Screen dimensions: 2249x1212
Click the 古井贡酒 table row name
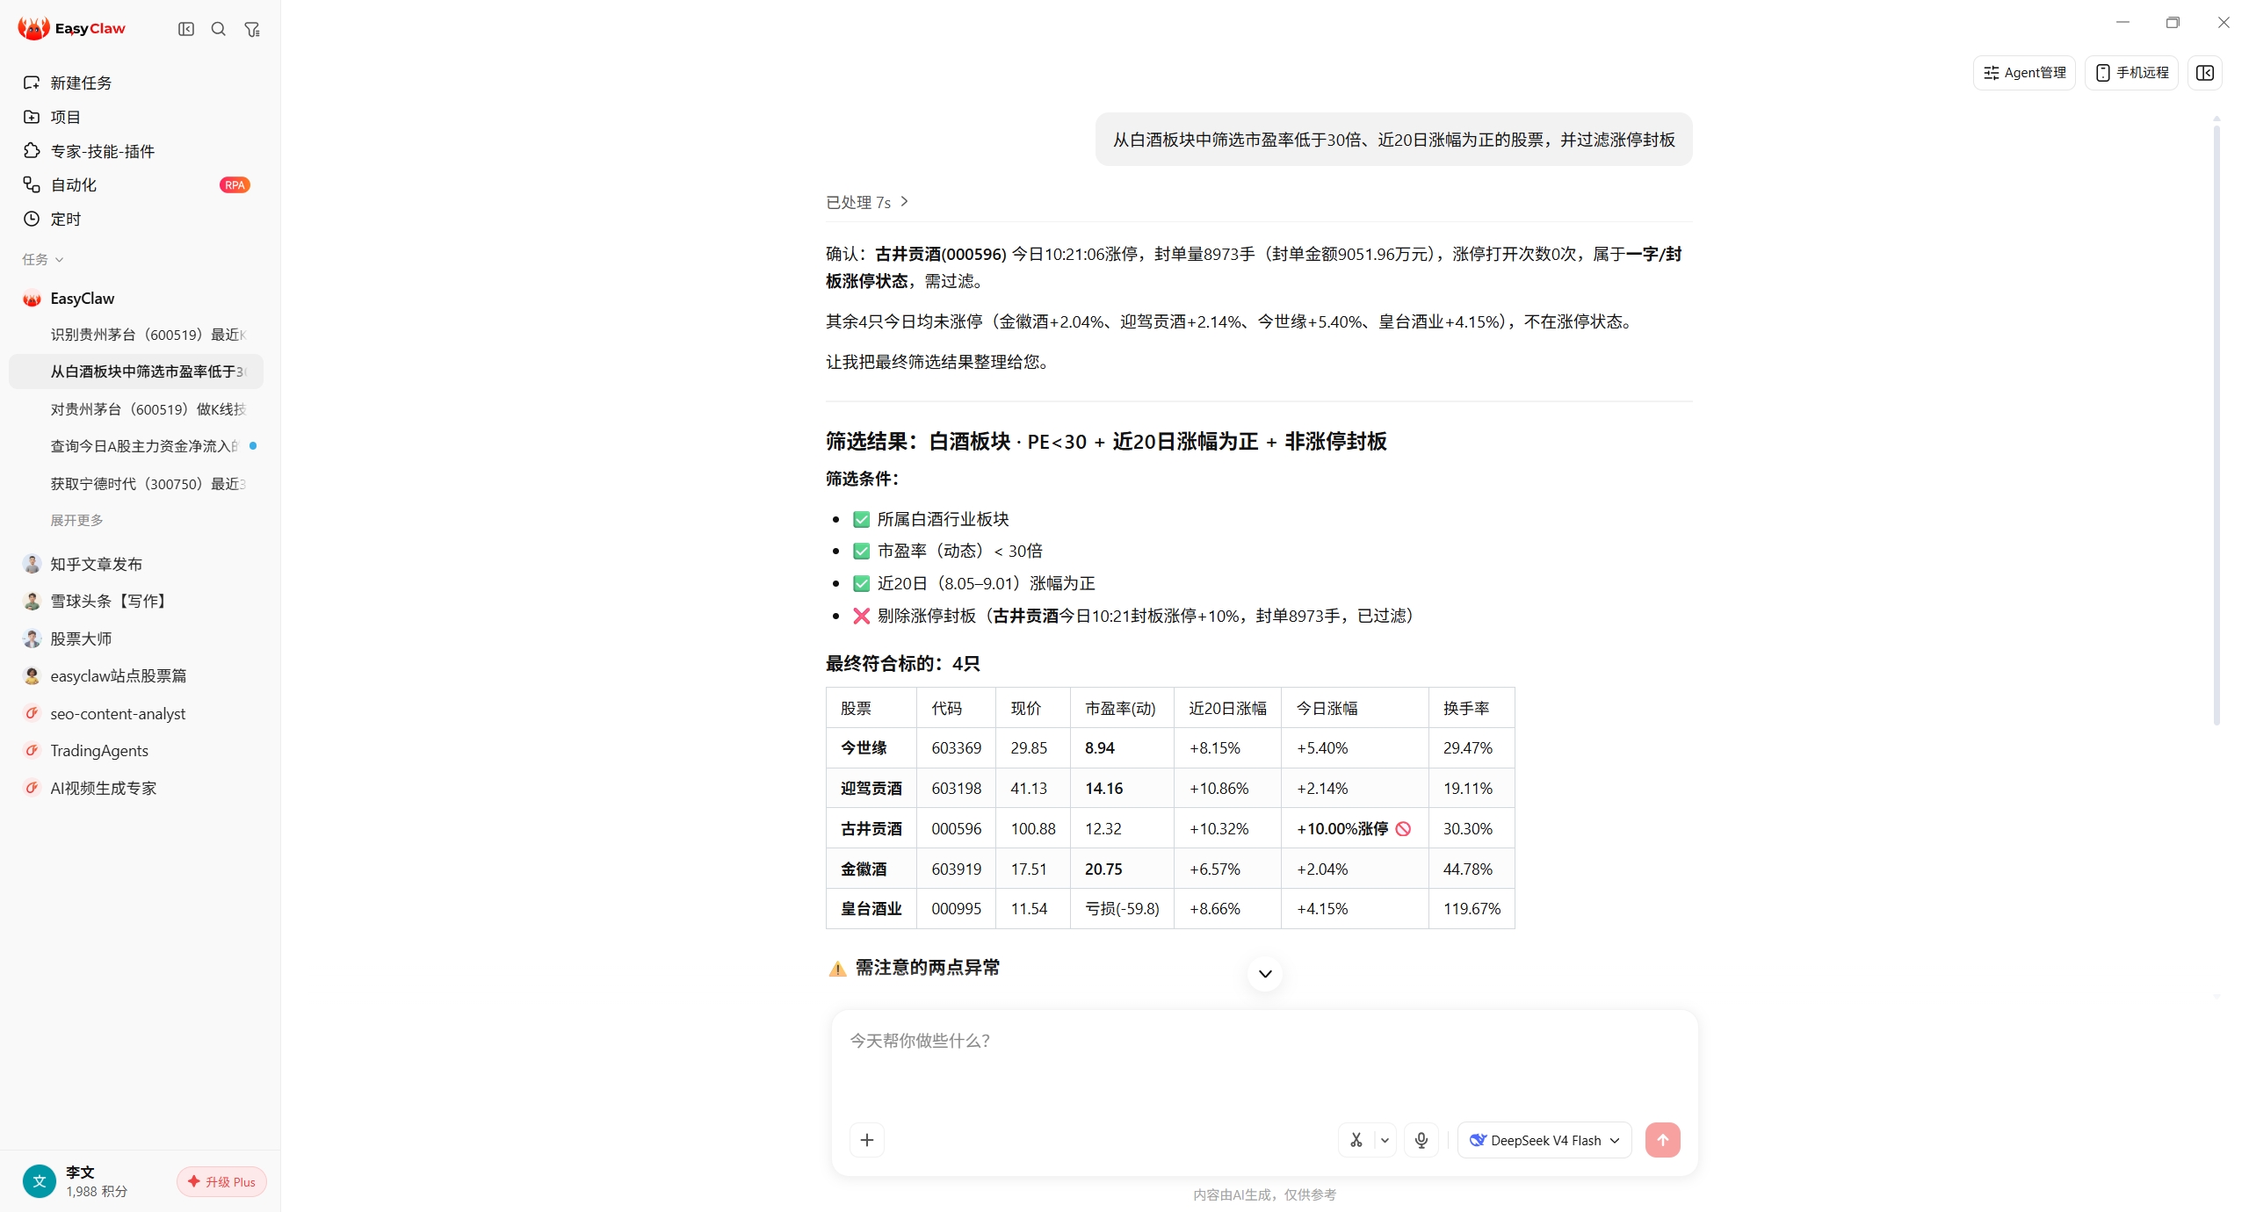click(871, 828)
